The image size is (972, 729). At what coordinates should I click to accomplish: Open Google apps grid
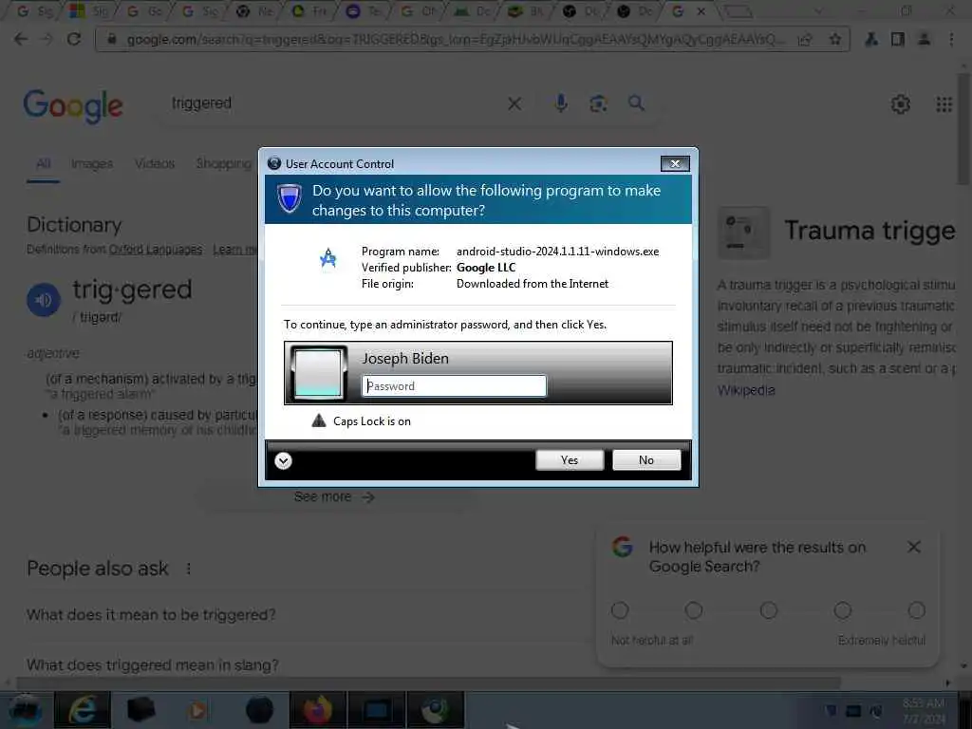pyautogui.click(x=944, y=104)
